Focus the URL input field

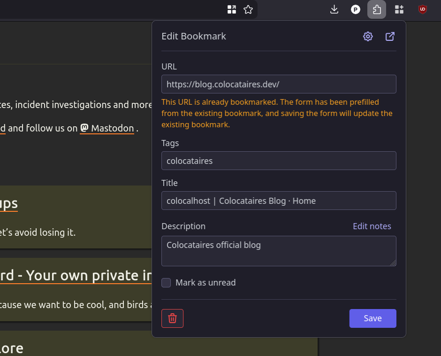tap(279, 85)
